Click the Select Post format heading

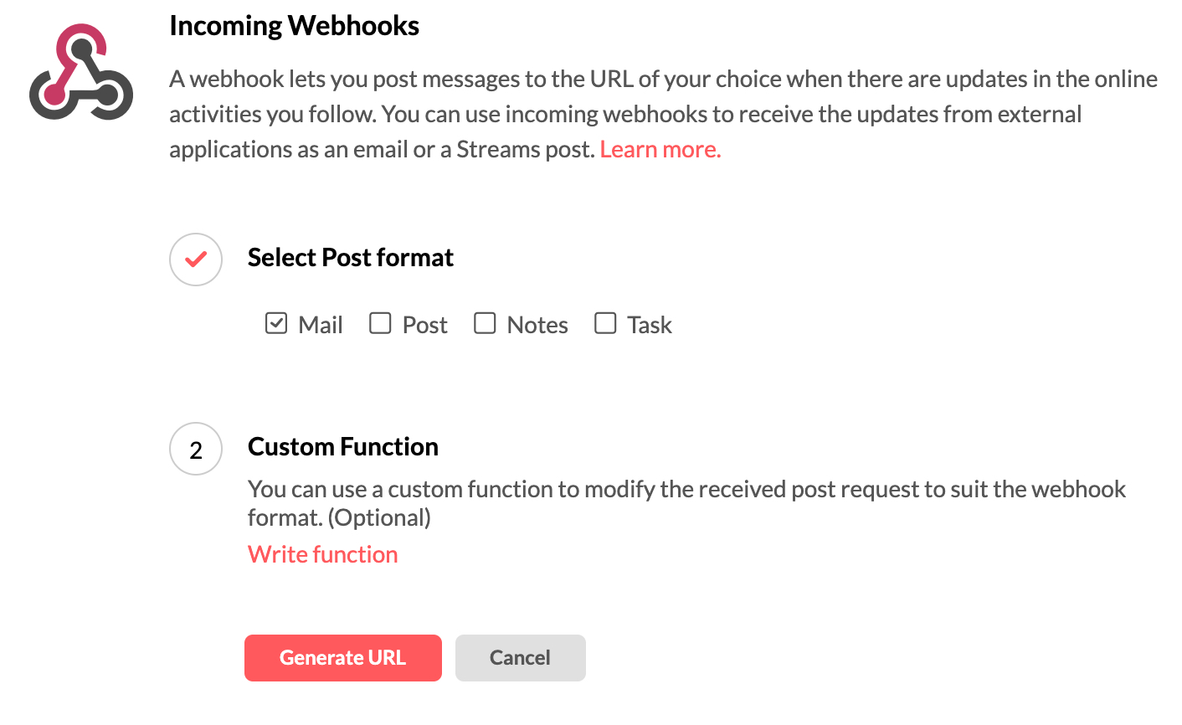[x=350, y=258]
